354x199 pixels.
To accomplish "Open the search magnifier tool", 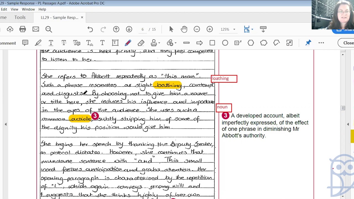I will (49, 29).
